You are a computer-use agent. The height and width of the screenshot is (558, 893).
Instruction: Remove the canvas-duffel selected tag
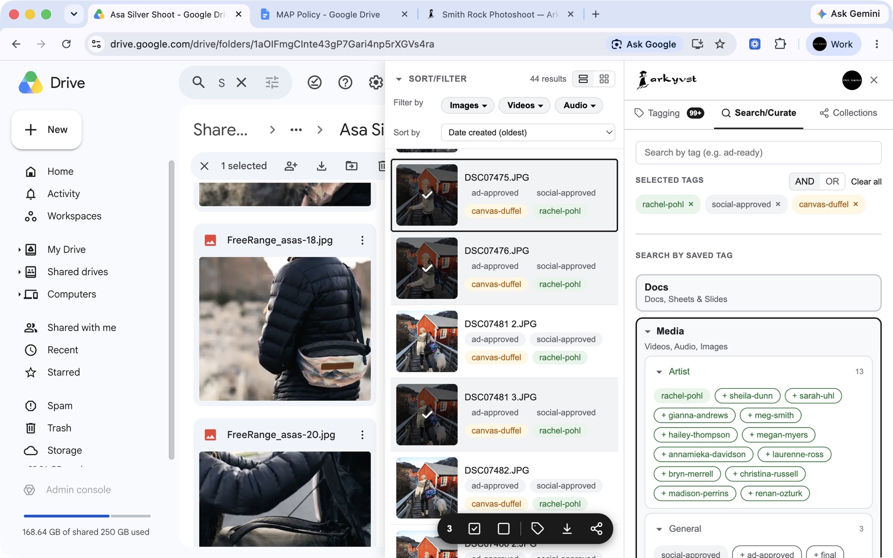(x=856, y=204)
